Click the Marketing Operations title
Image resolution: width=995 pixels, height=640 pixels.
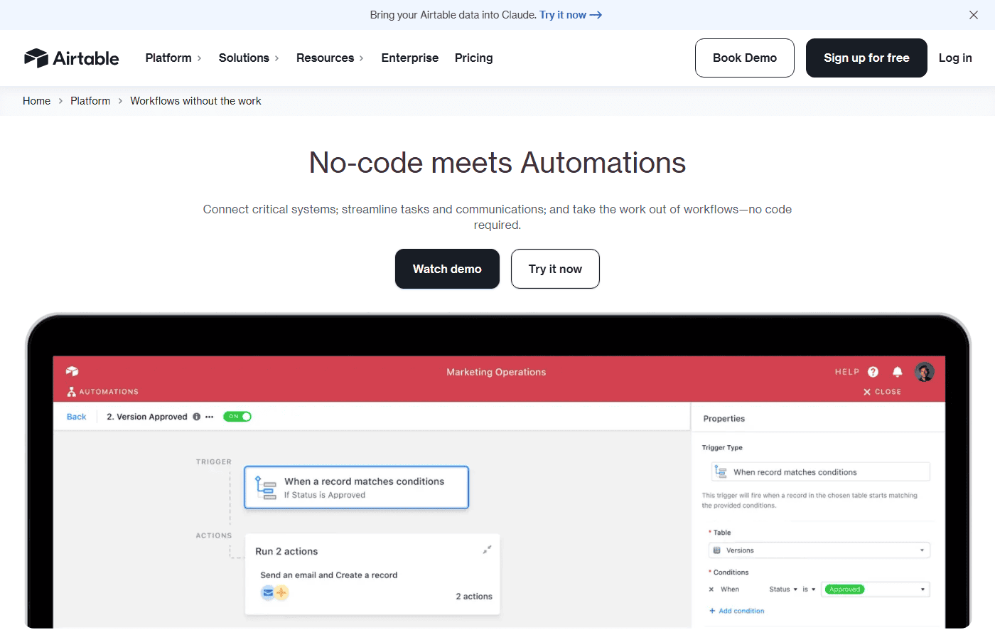496,372
